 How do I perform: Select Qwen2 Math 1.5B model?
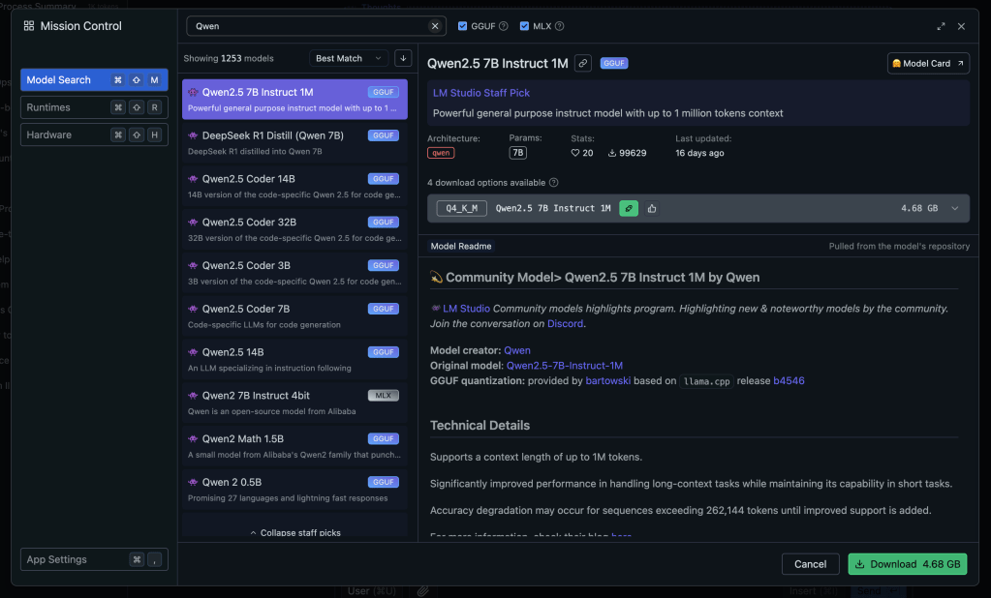(294, 446)
